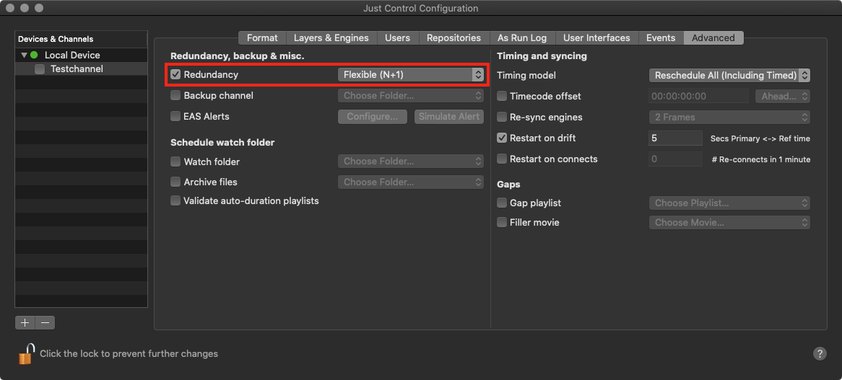Disable the Redundancy checkbox
The image size is (842, 380).
[175, 74]
